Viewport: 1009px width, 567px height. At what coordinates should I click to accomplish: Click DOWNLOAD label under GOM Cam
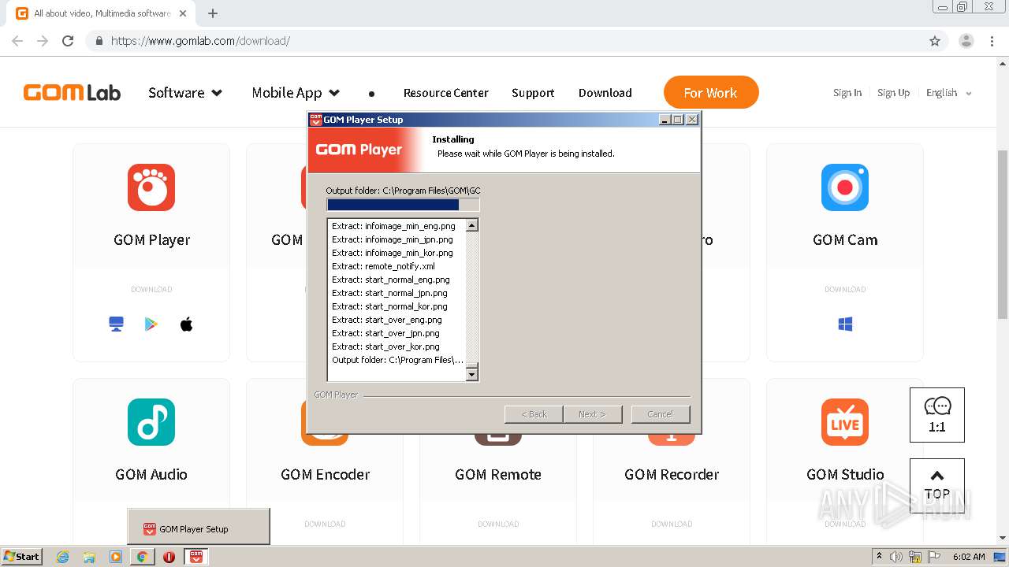coord(845,289)
